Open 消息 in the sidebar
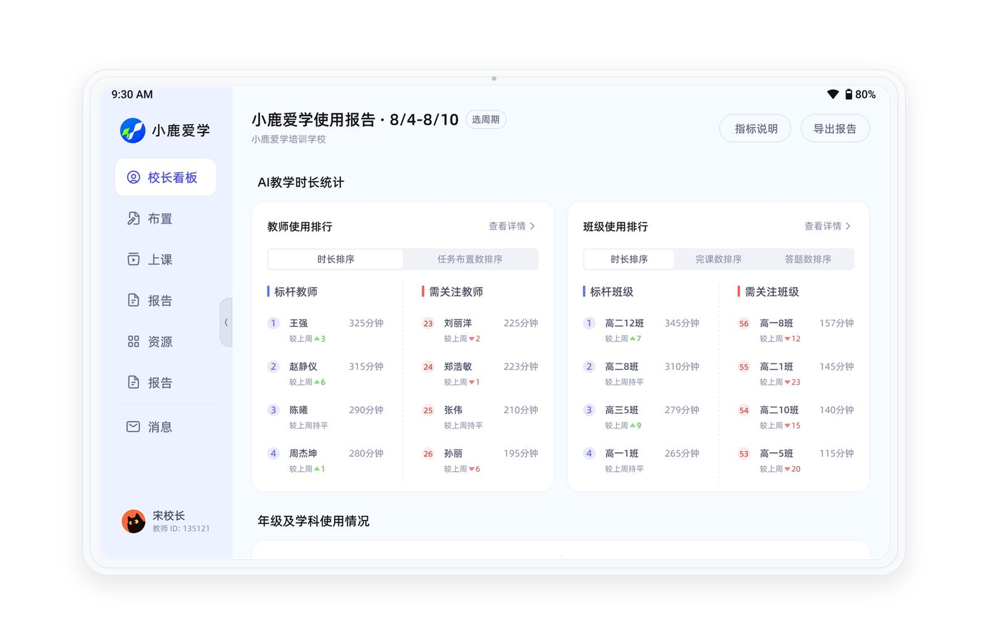988x636 pixels. (165, 427)
